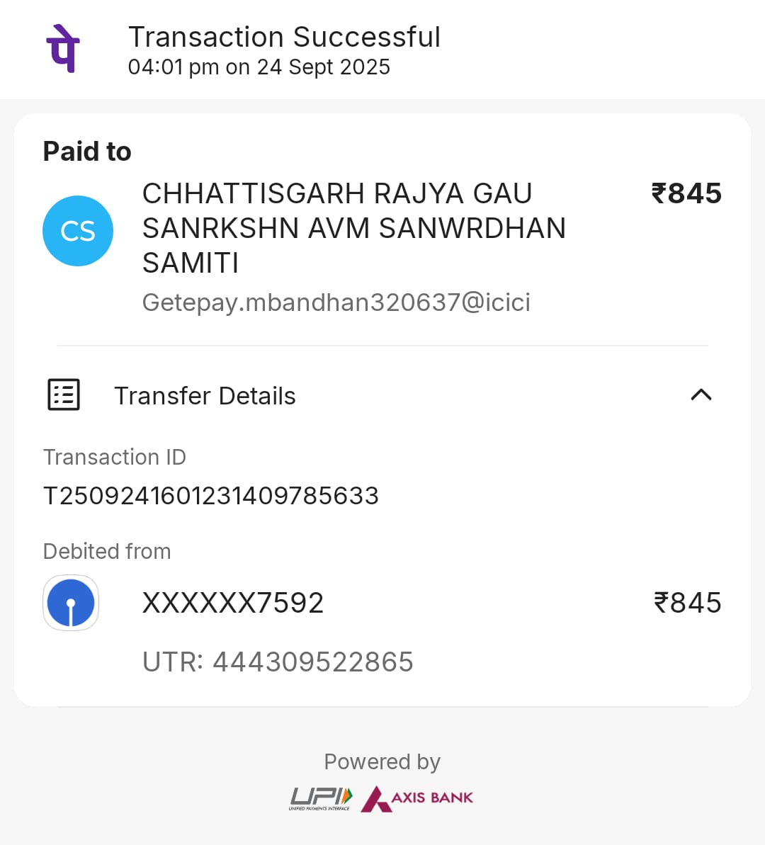765x845 pixels.
Task: Click the UPI logo
Action: point(320,798)
